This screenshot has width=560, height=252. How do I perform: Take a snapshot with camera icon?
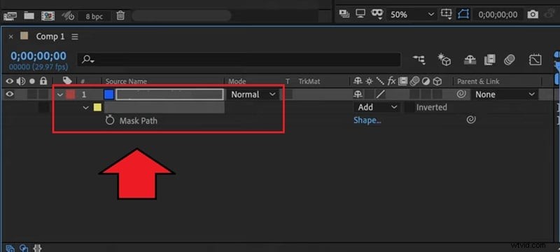pos(533,15)
